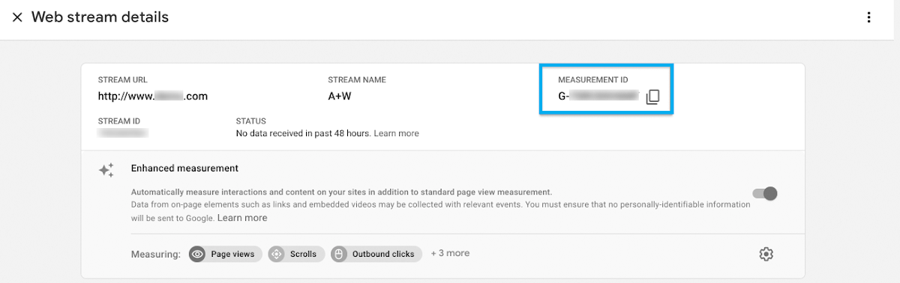The image size is (900, 283).
Task: Open Learn more link under Enhanced measurement
Action: click(242, 218)
